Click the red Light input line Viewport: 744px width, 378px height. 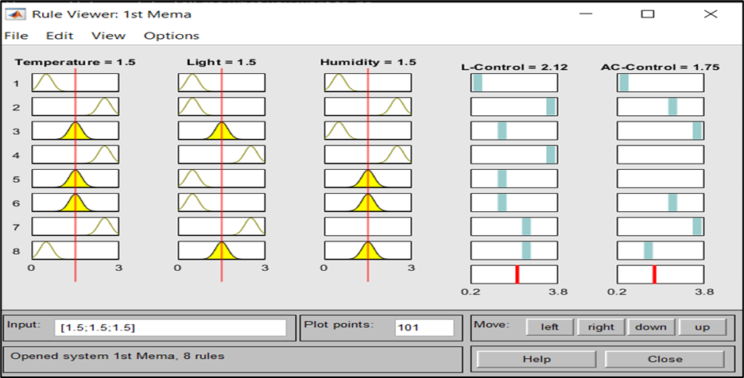click(x=221, y=175)
